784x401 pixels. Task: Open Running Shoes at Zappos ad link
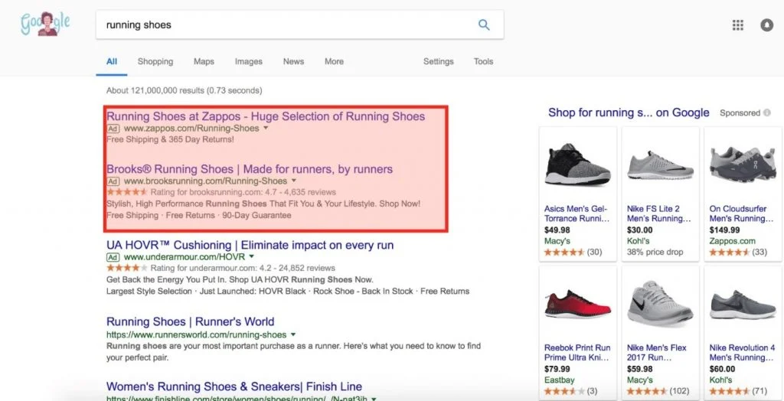pos(266,116)
